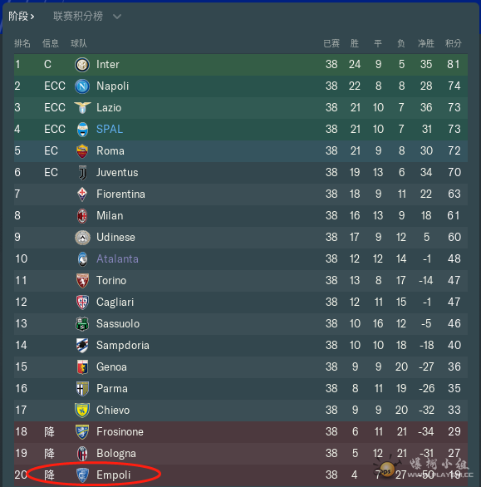
Task: Select the Udinese table row
Action: [x=241, y=238]
